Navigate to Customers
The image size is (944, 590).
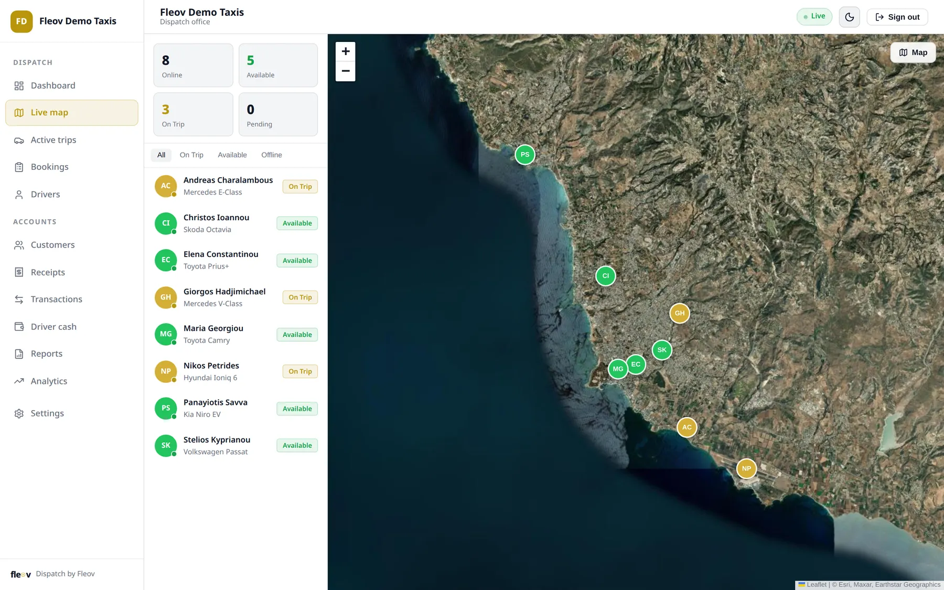pos(72,245)
